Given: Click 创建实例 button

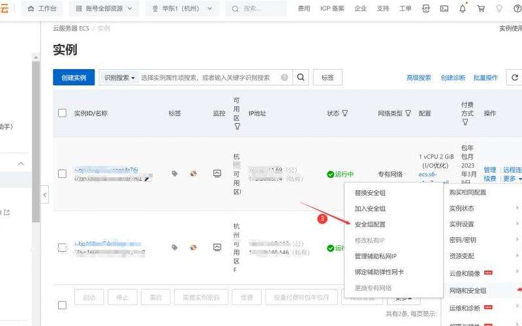Looking at the screenshot, I should (74, 78).
